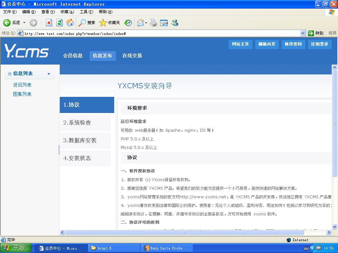Click the 完毕 status bar page icon

tap(3, 240)
